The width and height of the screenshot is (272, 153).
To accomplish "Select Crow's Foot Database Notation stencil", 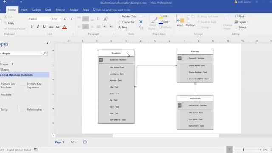I will (x=25, y=75).
